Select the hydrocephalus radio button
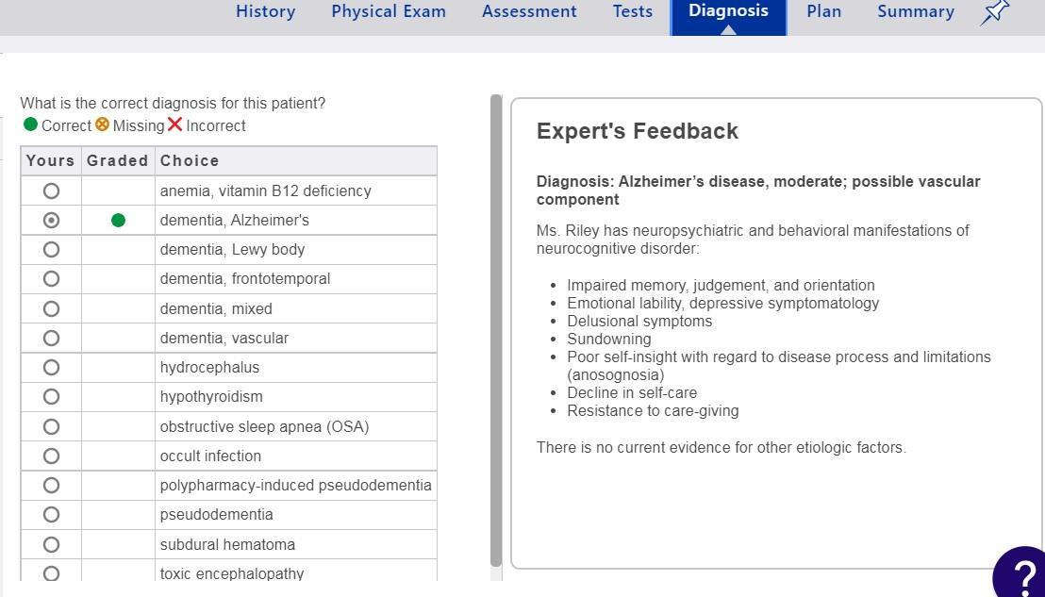The width and height of the screenshot is (1045, 597). tap(51, 368)
